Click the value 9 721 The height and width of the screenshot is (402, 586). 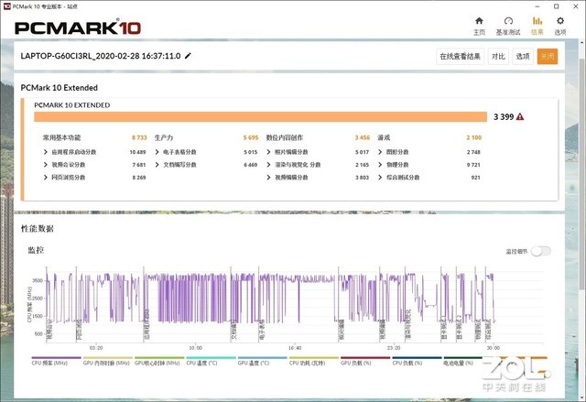pyautogui.click(x=473, y=165)
